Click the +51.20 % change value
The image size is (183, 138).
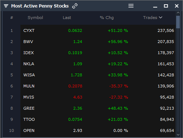118,30
